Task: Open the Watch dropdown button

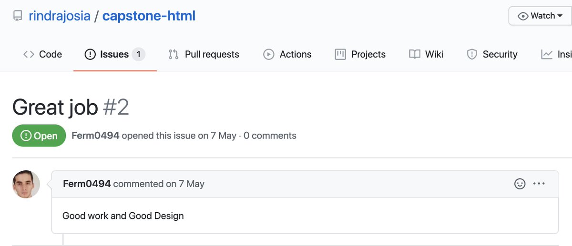Action: [541, 16]
